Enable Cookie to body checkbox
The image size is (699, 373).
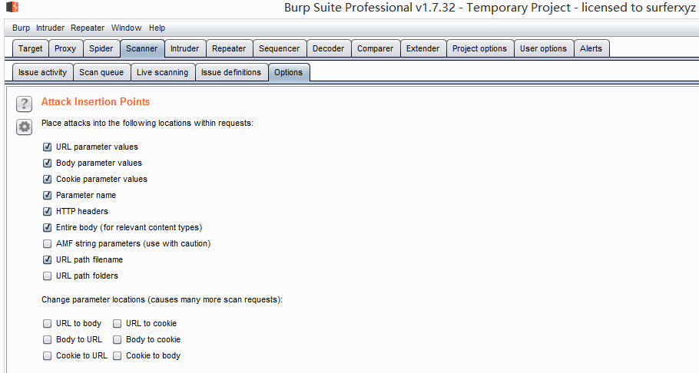[x=118, y=355]
